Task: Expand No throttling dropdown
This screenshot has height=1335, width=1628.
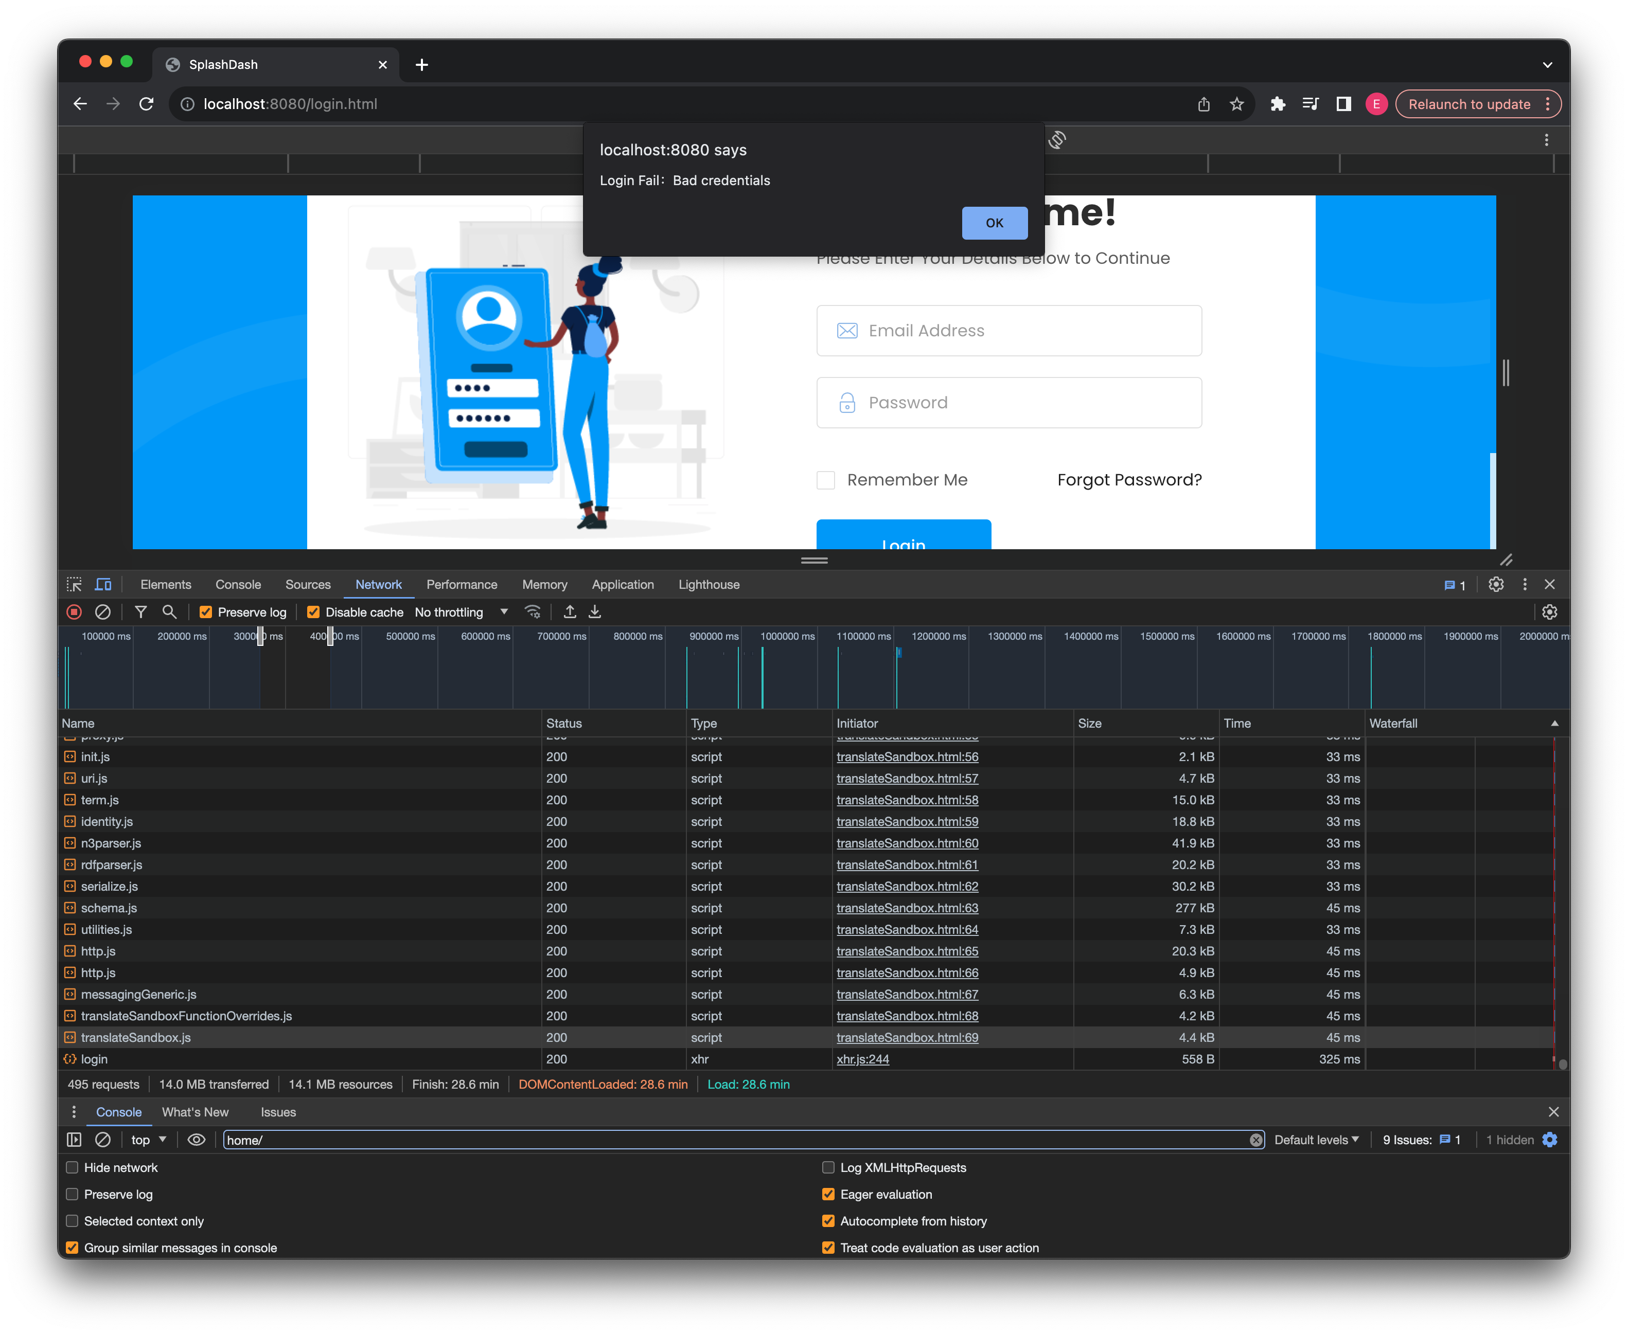Action: [x=461, y=612]
